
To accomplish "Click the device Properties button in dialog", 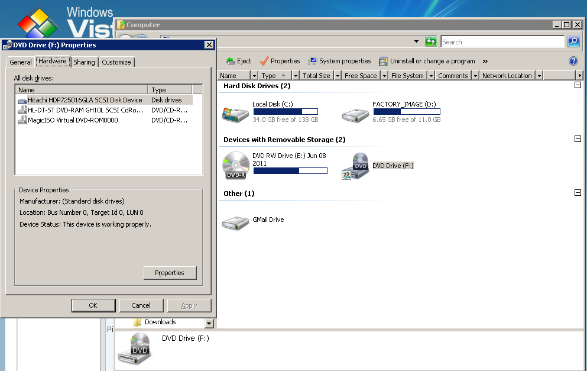I will coord(170,273).
